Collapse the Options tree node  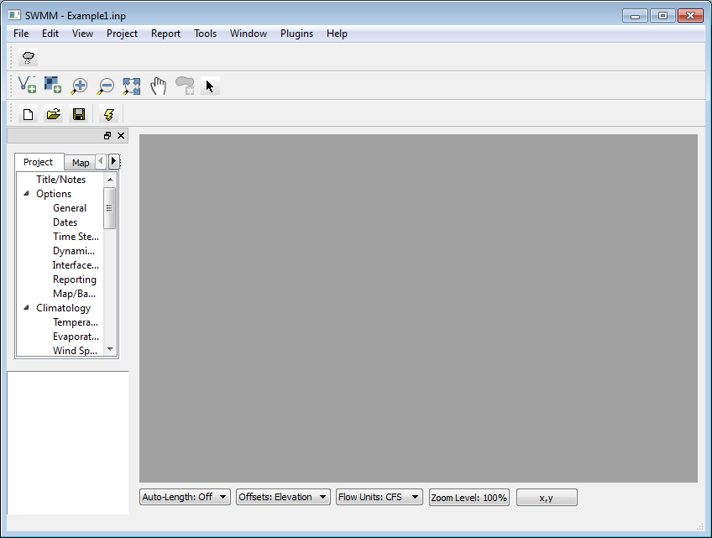tap(26, 193)
